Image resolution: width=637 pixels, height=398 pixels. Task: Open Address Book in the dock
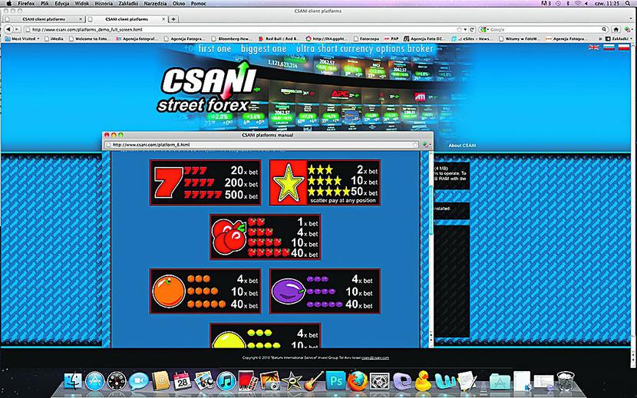point(160,381)
